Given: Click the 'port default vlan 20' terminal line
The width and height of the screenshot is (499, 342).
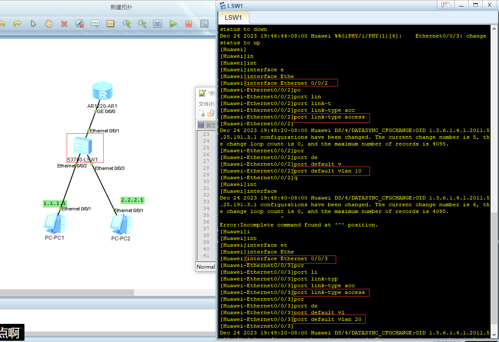Looking at the screenshot, I should point(328,319).
